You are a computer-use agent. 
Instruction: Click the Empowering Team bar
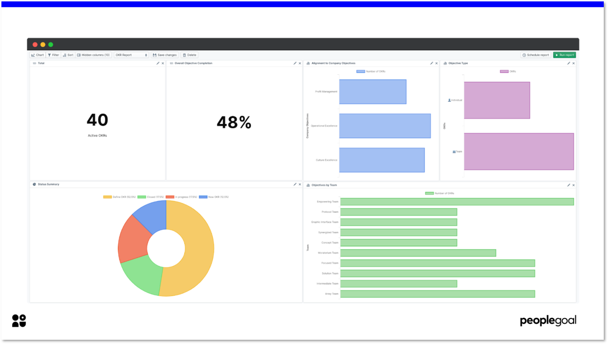coord(457,202)
